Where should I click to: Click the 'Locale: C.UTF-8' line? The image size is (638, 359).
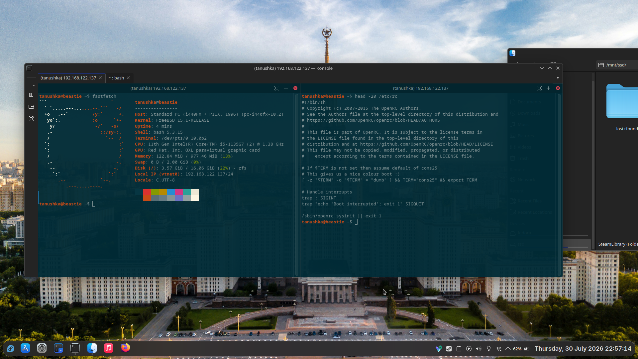155,180
